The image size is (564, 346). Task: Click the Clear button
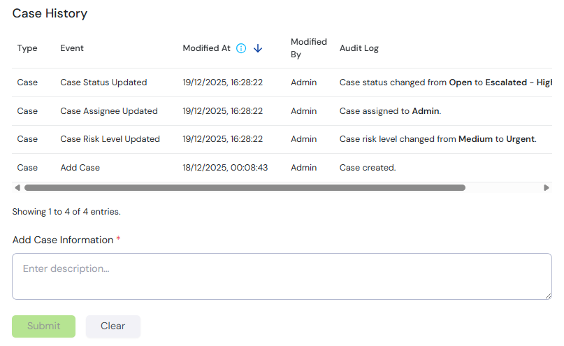point(113,326)
